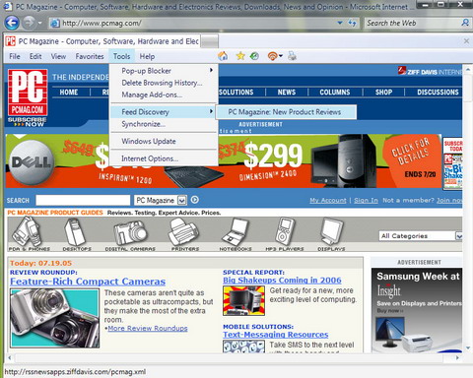
Task: Click the Sign In link
Action: pyautogui.click(x=366, y=201)
